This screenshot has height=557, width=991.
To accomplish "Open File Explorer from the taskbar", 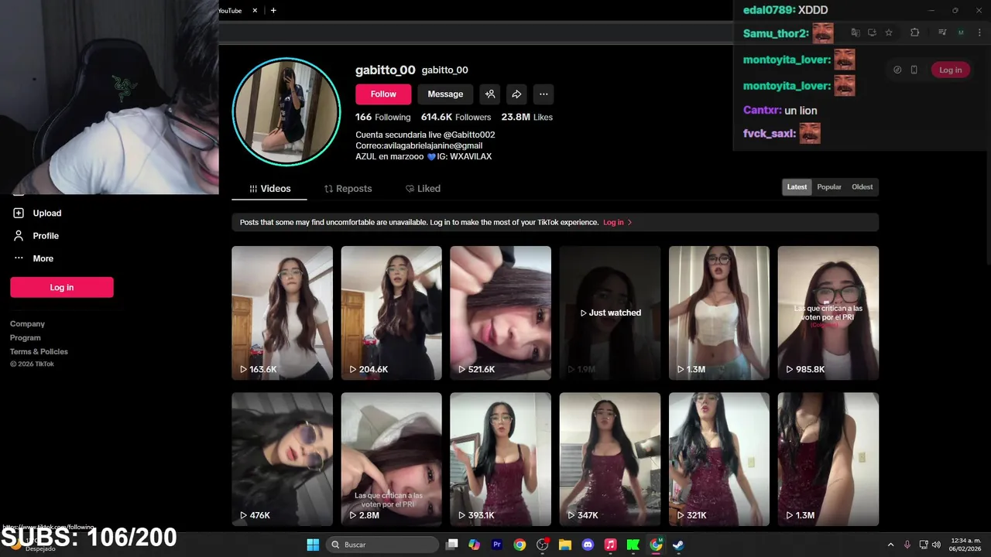I will click(565, 545).
